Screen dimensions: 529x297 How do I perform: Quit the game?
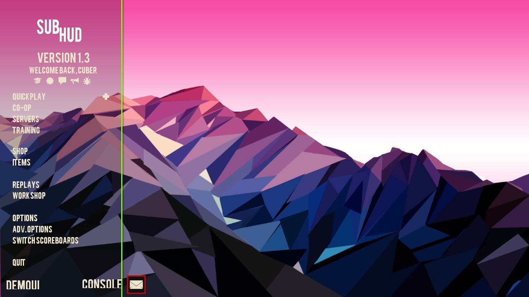pyautogui.click(x=19, y=263)
